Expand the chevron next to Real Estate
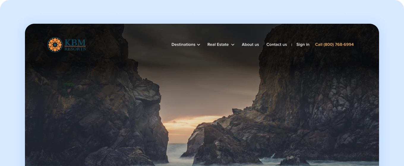Viewport: 404px width, 166px height. [x=233, y=45]
